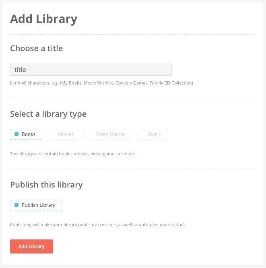Screen dimensions: 266x268
Task: Click the "Add Library" page heading
Action: pos(43,19)
